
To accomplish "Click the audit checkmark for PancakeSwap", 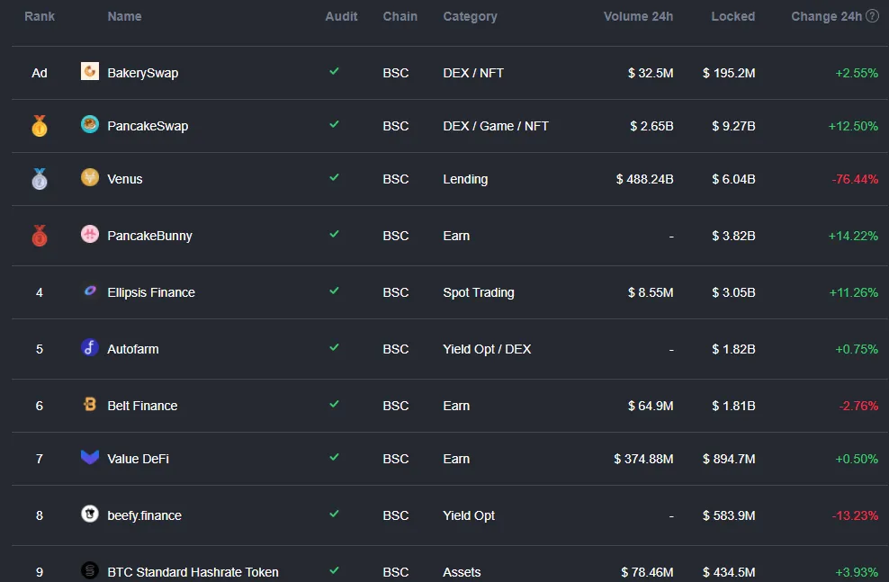I will coord(334,124).
